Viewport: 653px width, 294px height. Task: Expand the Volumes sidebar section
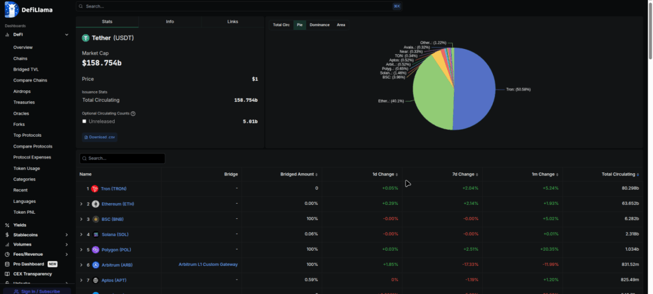click(66, 244)
